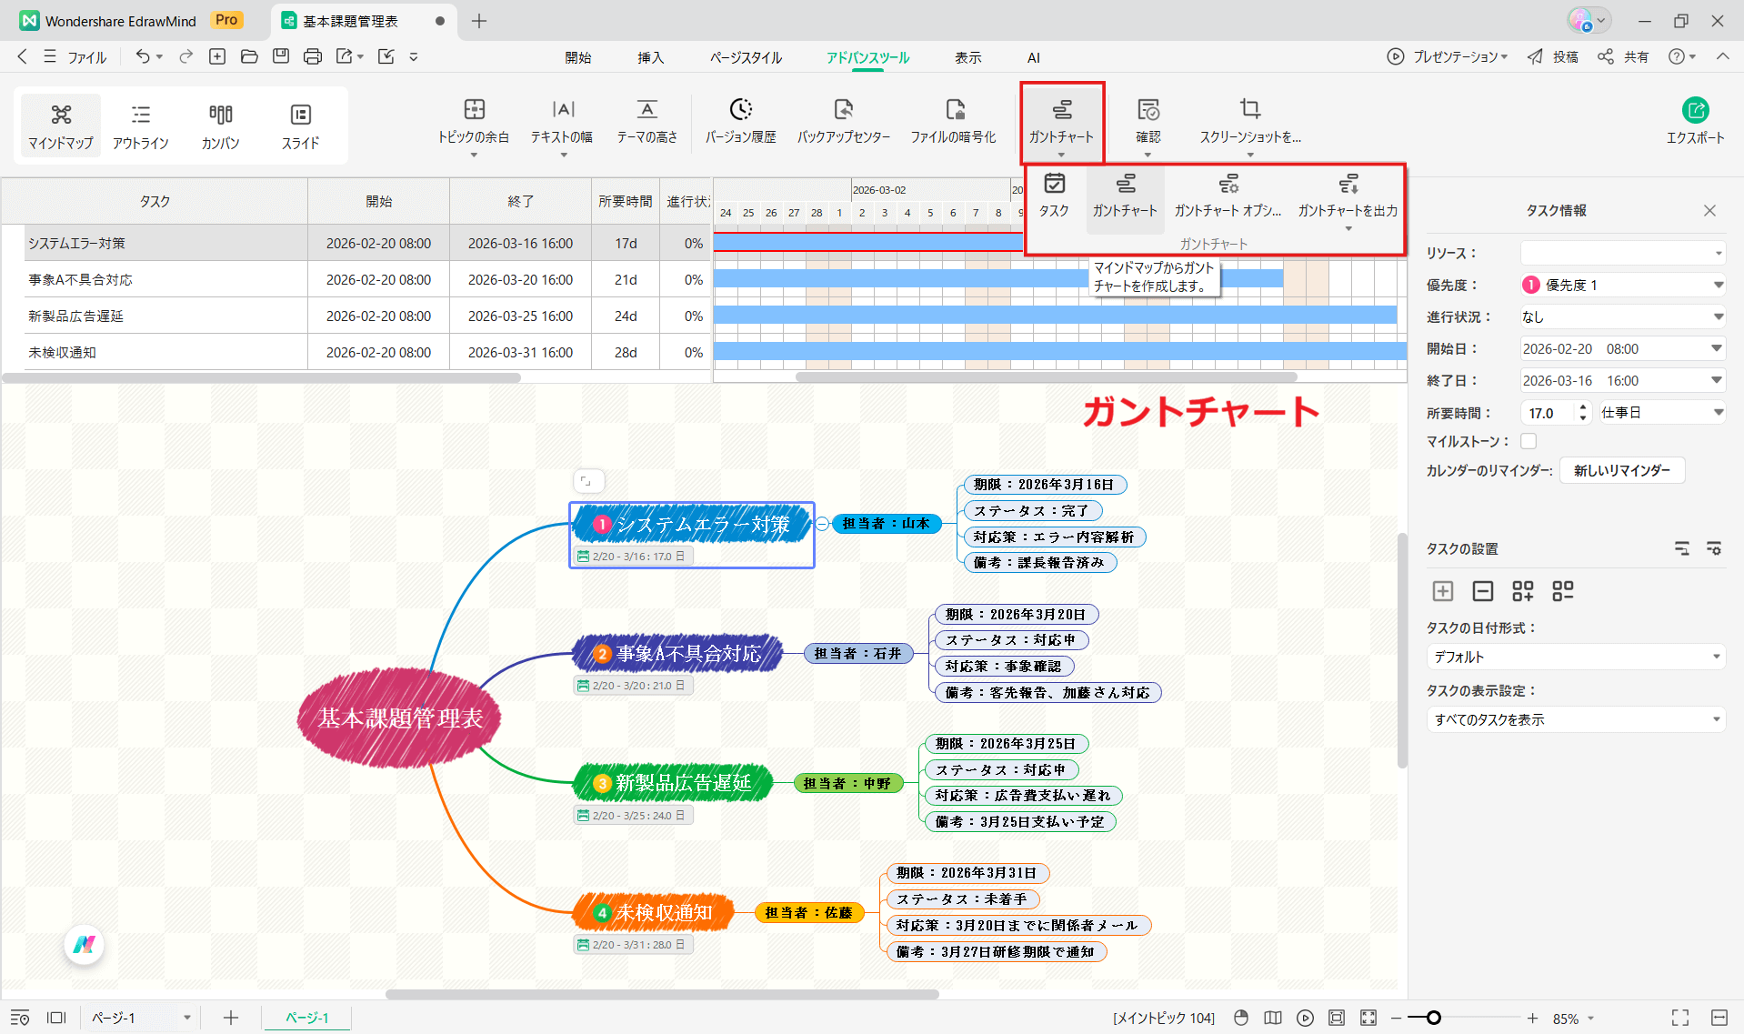
Task: Switch to the 挿入 ribbon tab
Action: (x=650, y=56)
